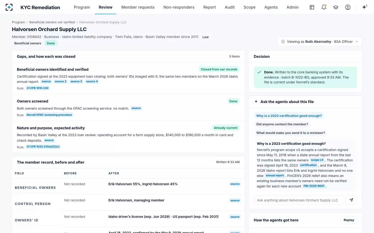Screen dimensions: 374x233
Task: Open the Member requests tab
Action: coord(138,7)
